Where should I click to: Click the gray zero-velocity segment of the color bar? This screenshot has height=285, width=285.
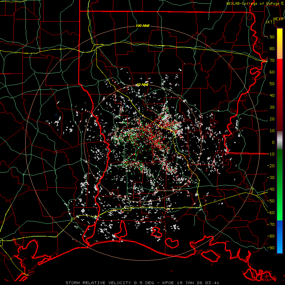280,140
